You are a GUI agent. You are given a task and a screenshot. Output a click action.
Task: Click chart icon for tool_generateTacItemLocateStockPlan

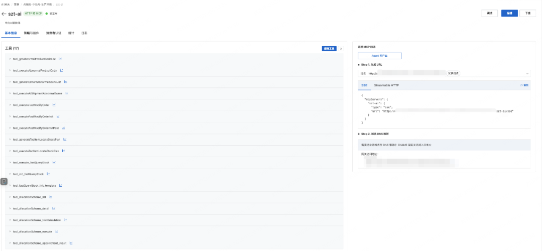pos(65,140)
